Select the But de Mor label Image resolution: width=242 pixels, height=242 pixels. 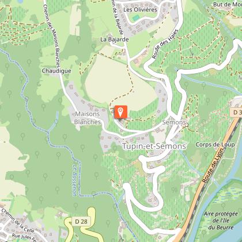228,4
